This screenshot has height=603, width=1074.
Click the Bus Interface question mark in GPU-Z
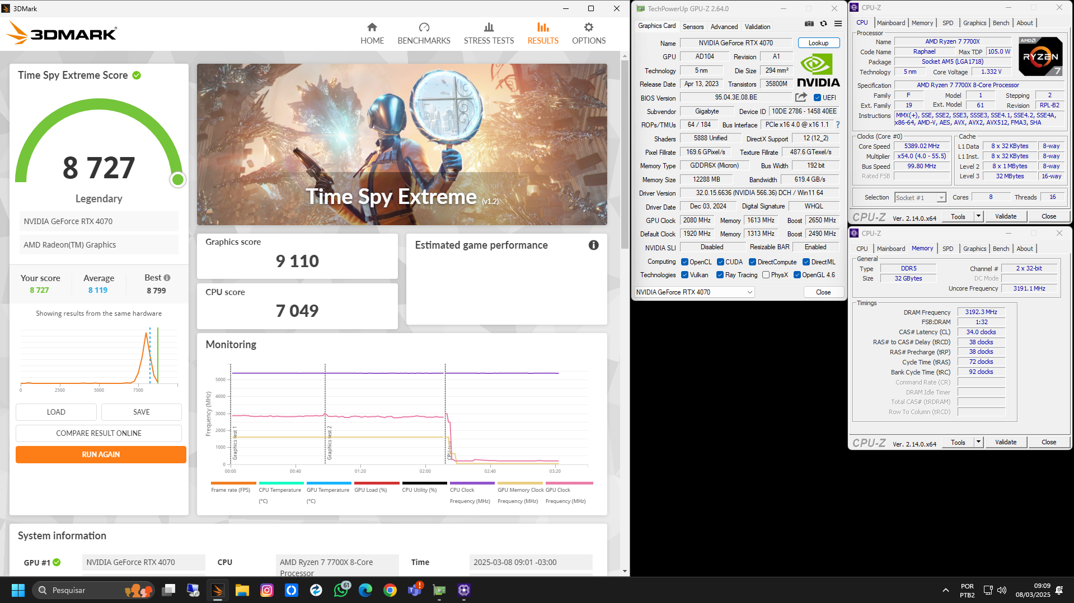[838, 125]
